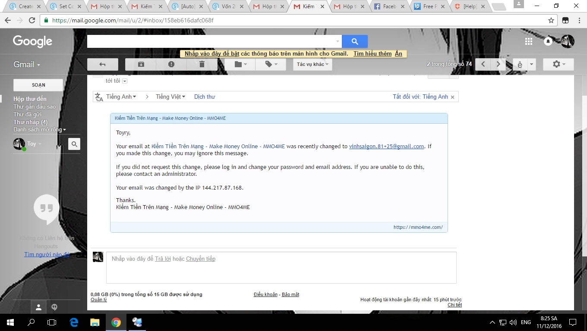Open the input tools 'ê' button
Image resolution: width=587 pixels, height=331 pixels.
tap(520, 64)
